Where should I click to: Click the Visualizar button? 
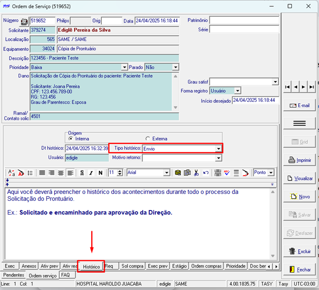click(x=300, y=178)
